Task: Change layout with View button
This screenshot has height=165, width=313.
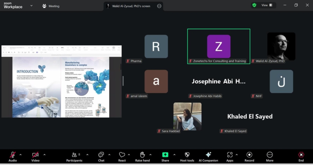Action: (267, 5)
